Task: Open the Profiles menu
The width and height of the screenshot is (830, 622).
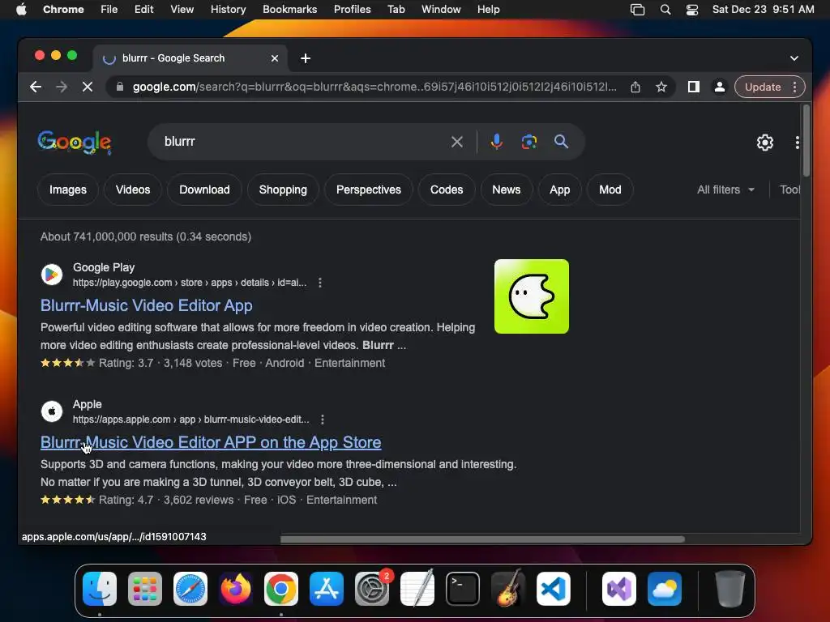Action: click(352, 10)
